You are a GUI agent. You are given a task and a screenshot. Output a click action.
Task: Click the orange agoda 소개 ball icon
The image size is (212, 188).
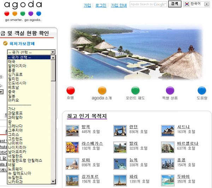coord(102,90)
